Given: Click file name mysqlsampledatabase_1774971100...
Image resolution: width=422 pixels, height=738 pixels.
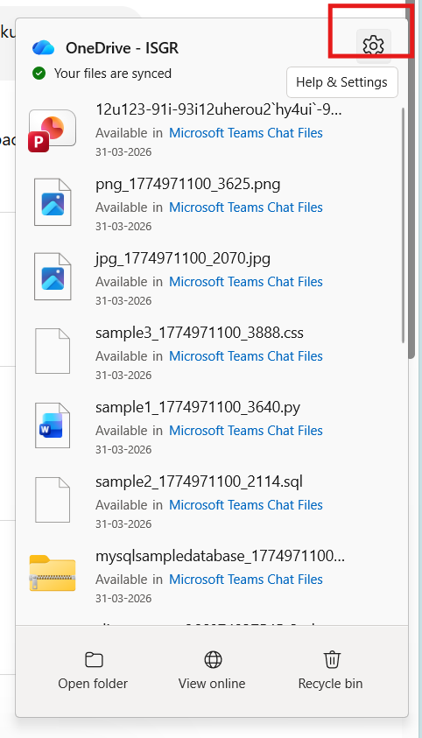Looking at the screenshot, I should click(x=220, y=556).
